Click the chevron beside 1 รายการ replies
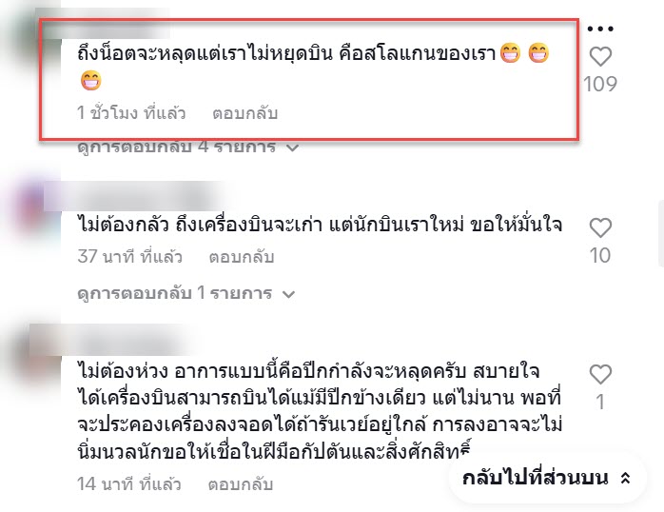This screenshot has height=512, width=664. coord(288,294)
